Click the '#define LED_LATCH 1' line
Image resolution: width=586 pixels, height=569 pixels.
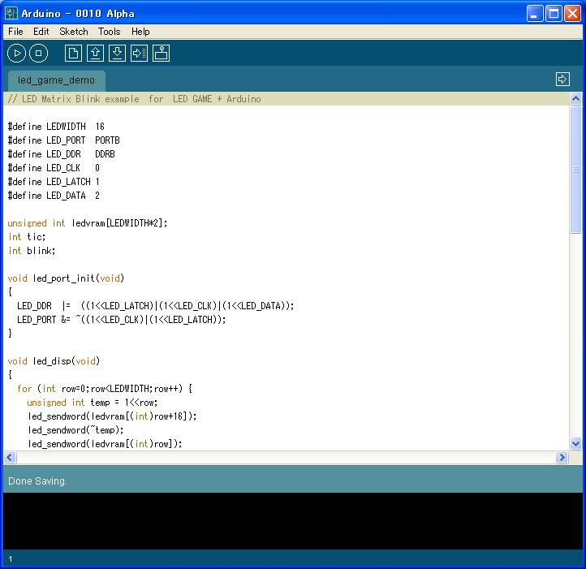[x=54, y=182]
